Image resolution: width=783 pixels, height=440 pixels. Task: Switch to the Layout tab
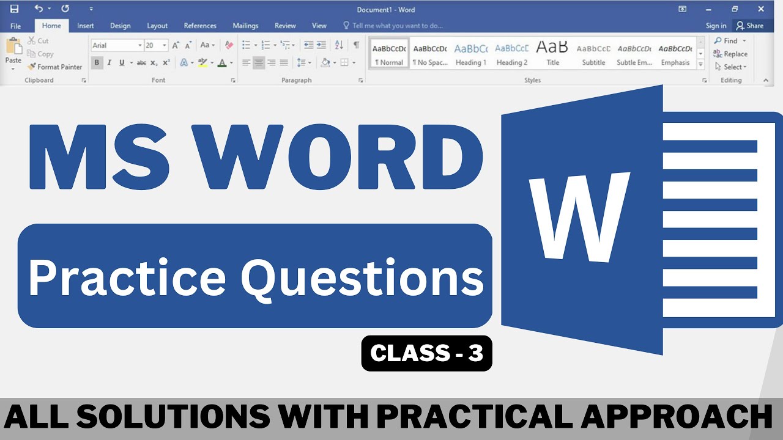click(157, 26)
